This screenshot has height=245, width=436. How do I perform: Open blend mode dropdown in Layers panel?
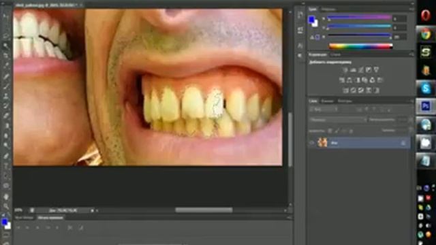(x=338, y=120)
